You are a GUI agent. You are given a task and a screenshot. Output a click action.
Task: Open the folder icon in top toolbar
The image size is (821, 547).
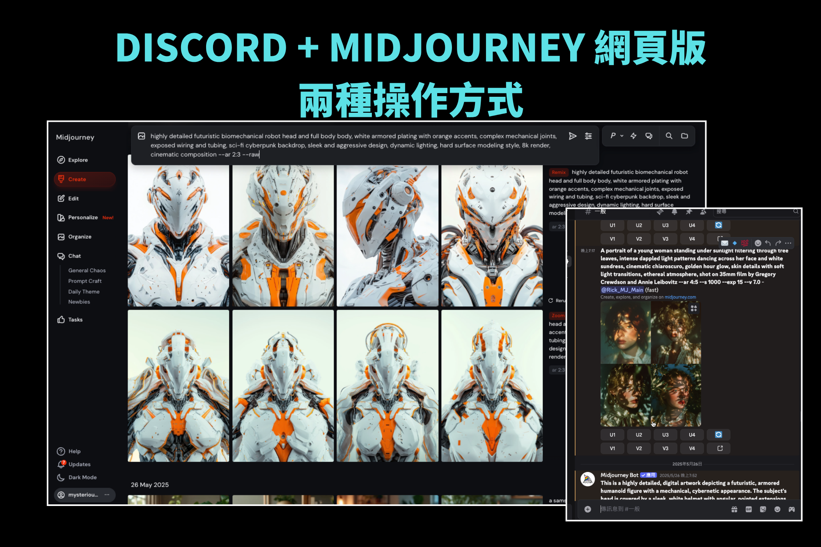[x=684, y=136]
